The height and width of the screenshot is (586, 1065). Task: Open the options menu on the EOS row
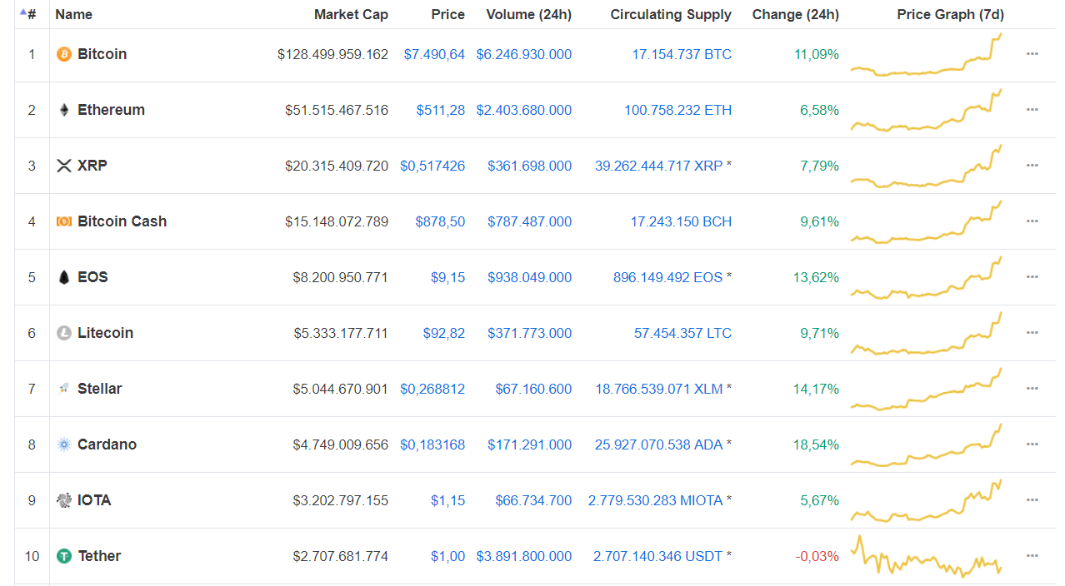[1032, 277]
